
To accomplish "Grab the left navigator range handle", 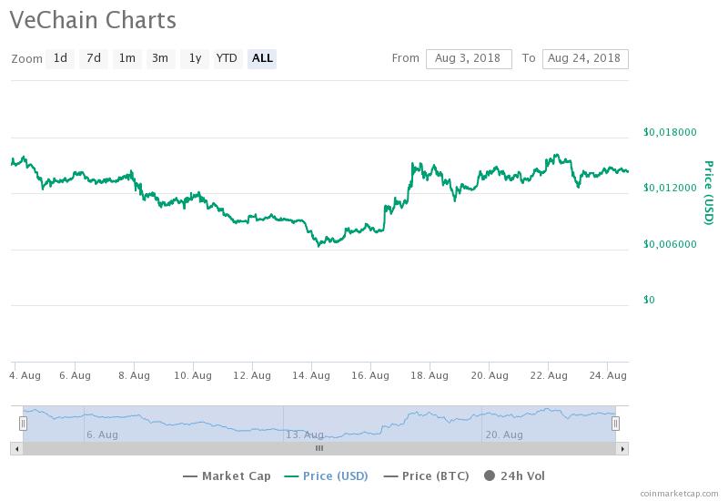I will (x=24, y=424).
